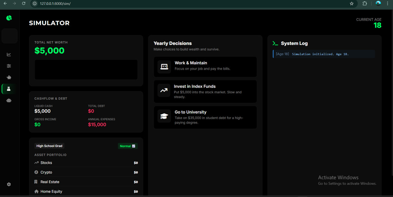The height and width of the screenshot is (197, 393).
Task: Choose Invest in Index Funds decision
Action: click(205, 91)
